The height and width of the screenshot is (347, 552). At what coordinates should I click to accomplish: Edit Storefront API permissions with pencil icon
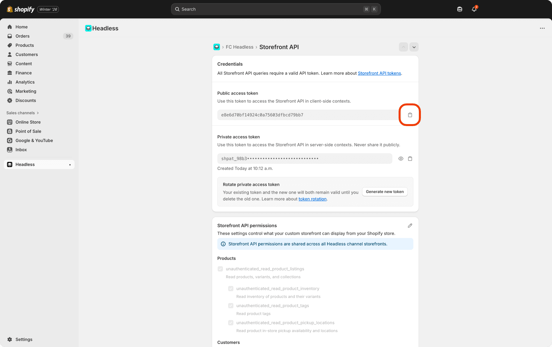410,226
